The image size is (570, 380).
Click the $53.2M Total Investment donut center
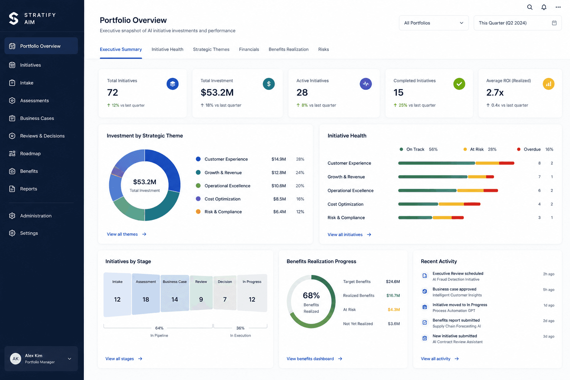(x=145, y=185)
